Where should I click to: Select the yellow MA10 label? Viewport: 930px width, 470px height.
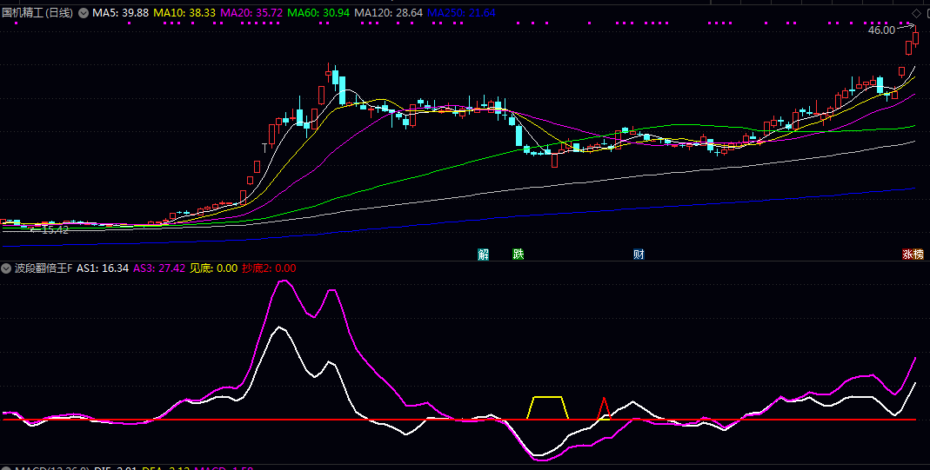(x=184, y=13)
